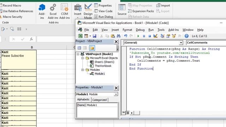Image resolution: width=226 pixels, height=127 pixels.
Task: Open the Run menu in VBA editor
Action: pyautogui.click(x=151, y=30)
